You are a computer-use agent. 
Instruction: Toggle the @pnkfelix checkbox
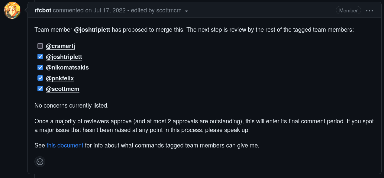tap(40, 78)
